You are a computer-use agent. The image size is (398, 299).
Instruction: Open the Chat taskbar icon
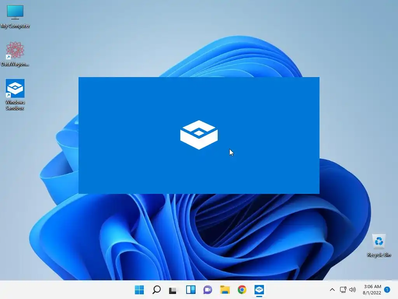coord(208,290)
